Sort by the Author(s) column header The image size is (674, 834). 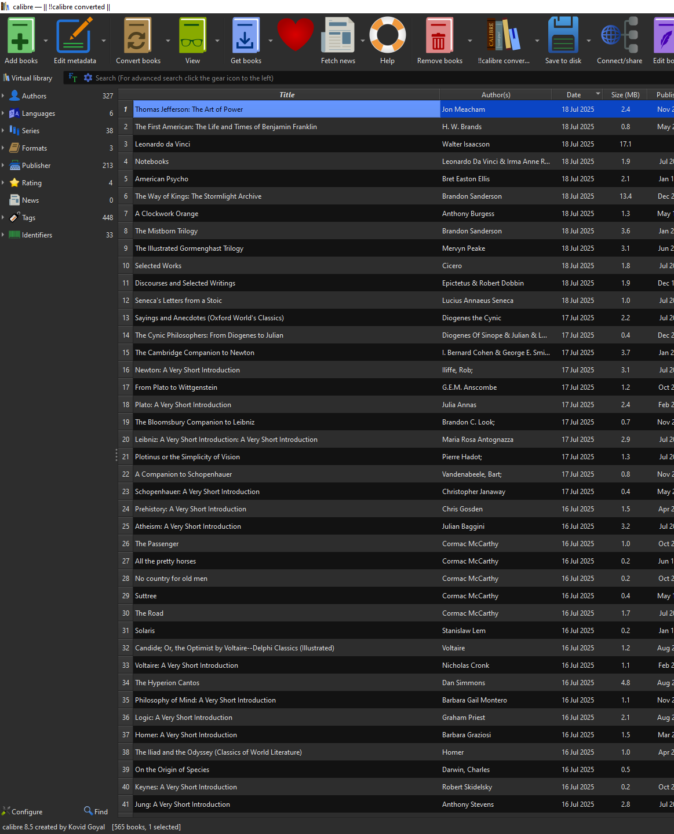pos(496,94)
